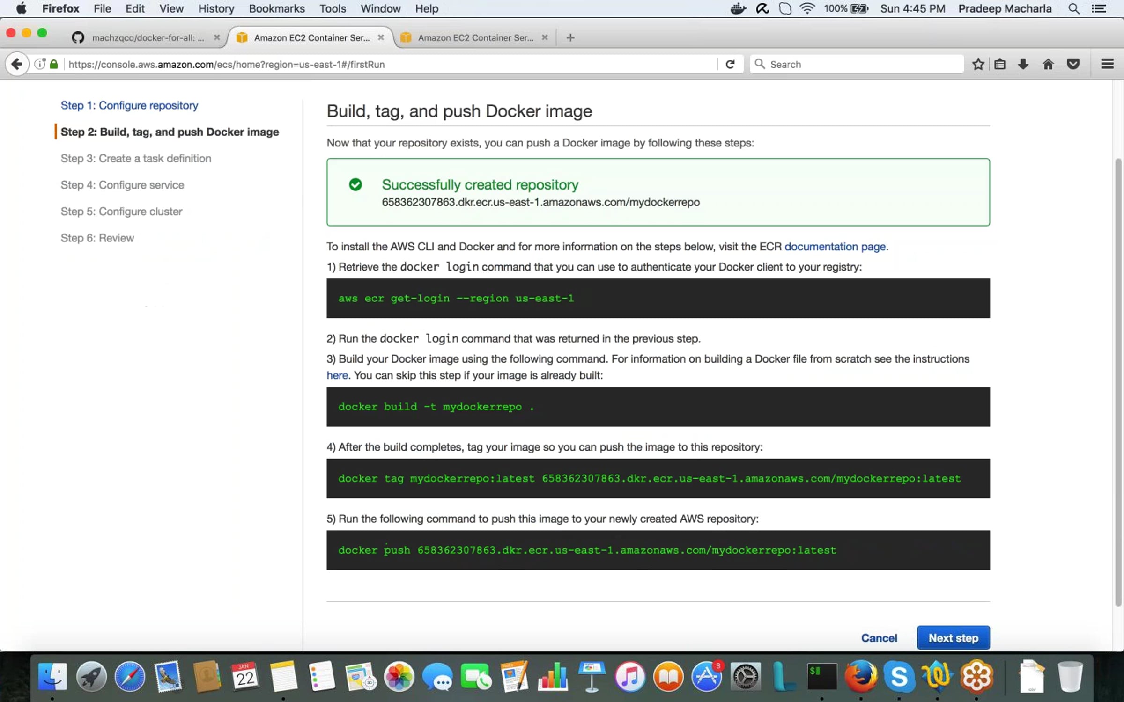Select Step 4: Configure service
Screen dimensions: 1124x702
(122, 185)
